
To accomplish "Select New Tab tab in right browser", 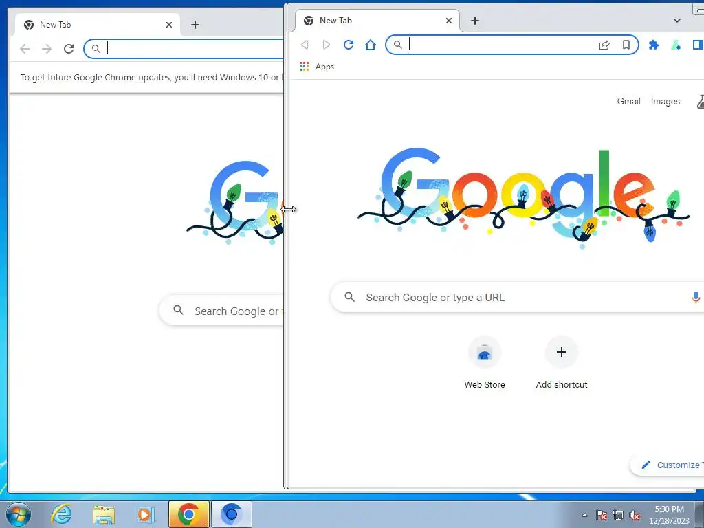I will (377, 21).
